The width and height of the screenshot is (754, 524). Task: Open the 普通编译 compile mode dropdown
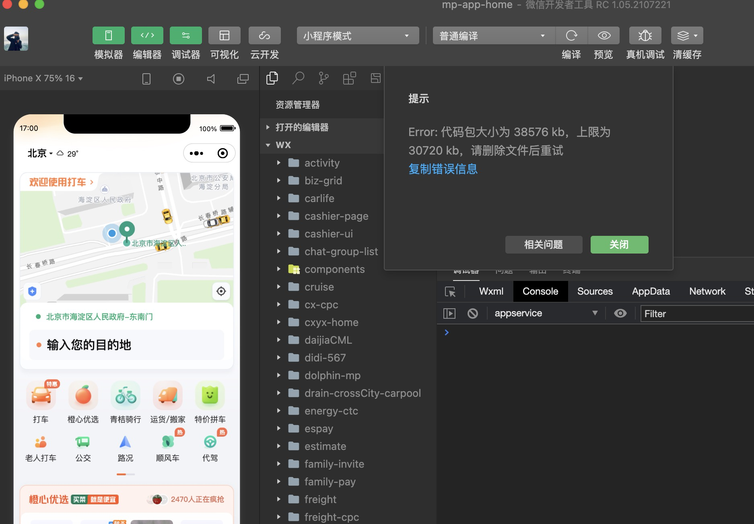pyautogui.click(x=494, y=36)
